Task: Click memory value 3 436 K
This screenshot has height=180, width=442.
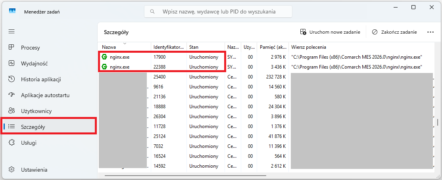Action: coord(278,67)
